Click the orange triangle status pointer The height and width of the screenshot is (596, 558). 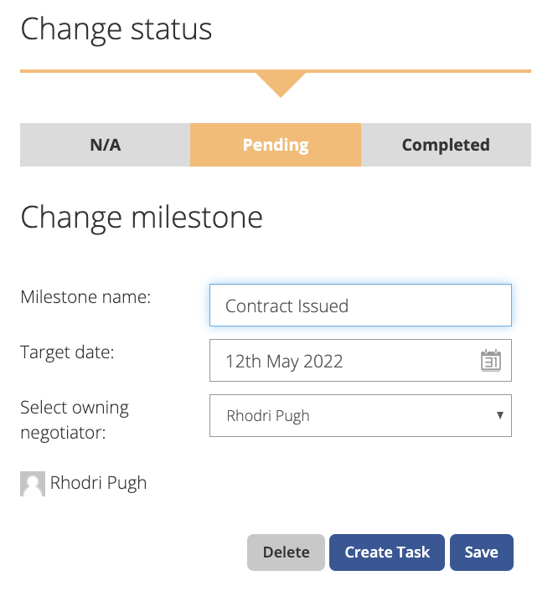pos(281,85)
